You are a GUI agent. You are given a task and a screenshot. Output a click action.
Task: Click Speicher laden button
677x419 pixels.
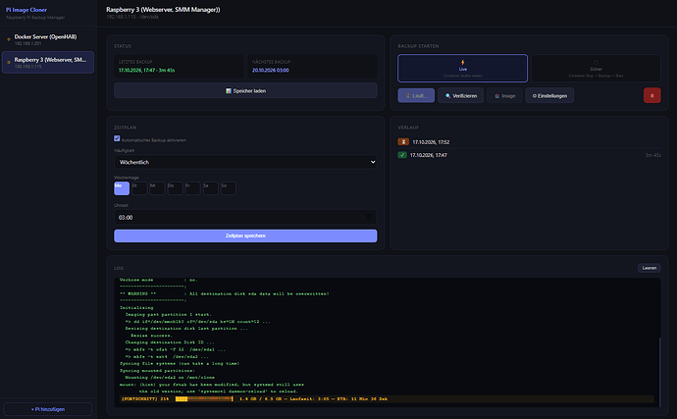tap(245, 90)
